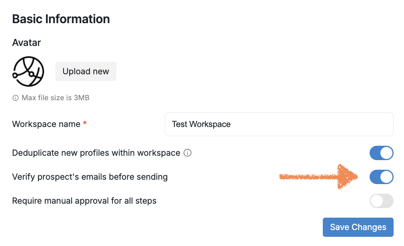Click 'Deduplicate new profiles within workspace' label
404x246 pixels.
tap(96, 153)
